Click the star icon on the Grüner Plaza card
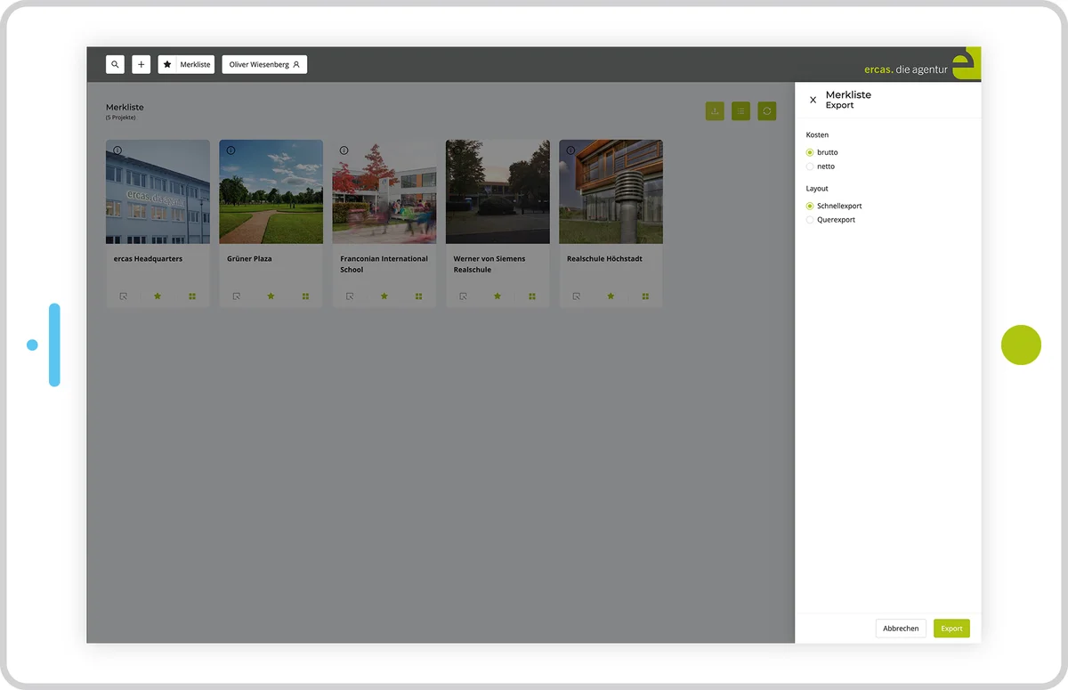This screenshot has height=690, width=1068. (271, 296)
